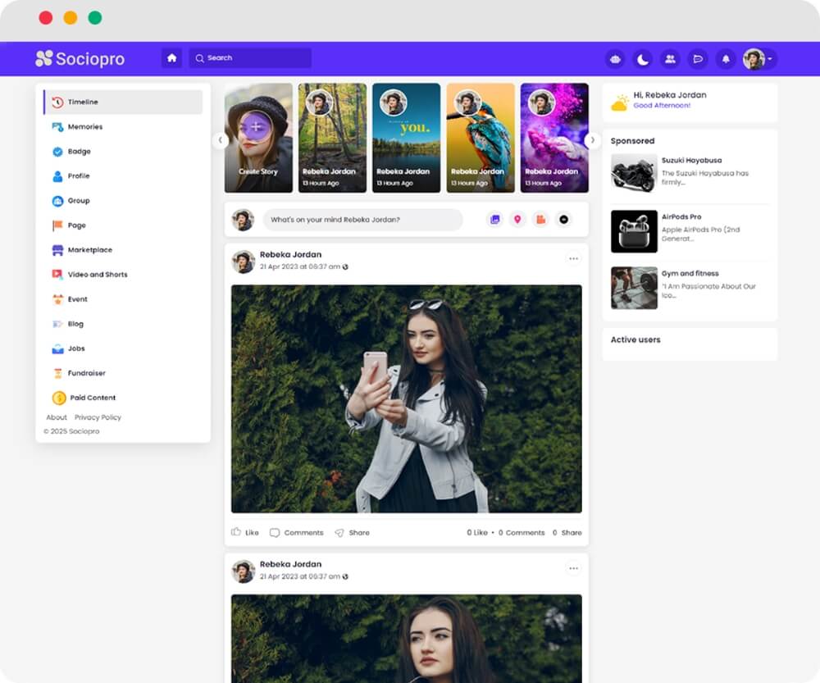Advance stories using the right chevron
820x683 pixels.
click(592, 140)
